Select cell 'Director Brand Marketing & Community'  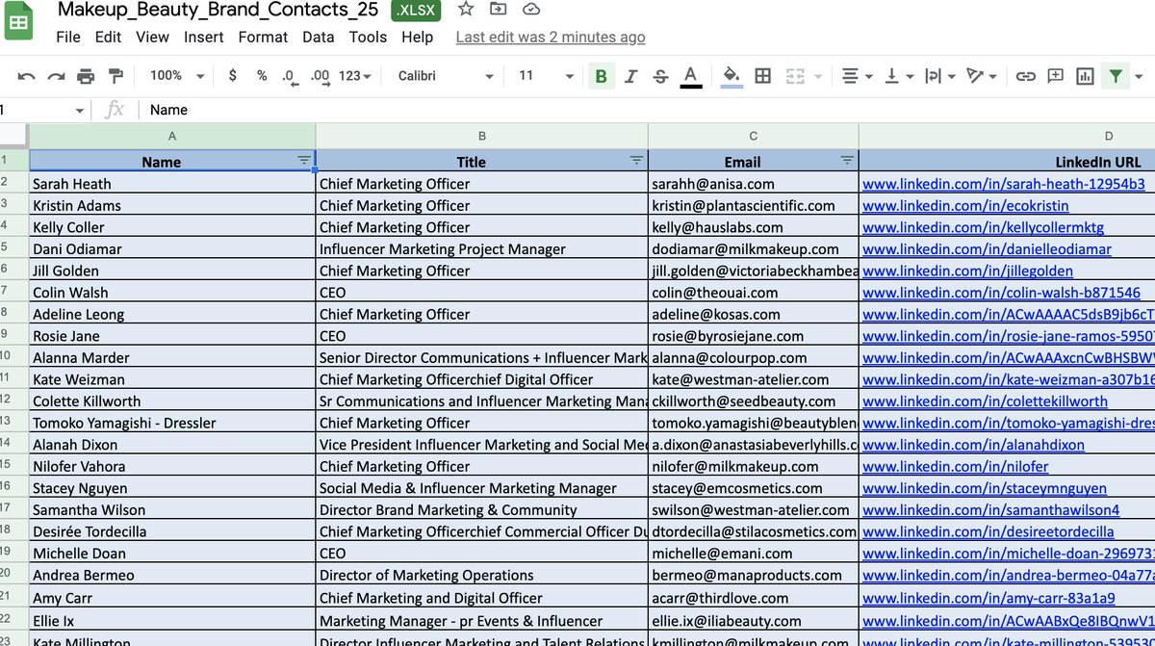tap(482, 510)
